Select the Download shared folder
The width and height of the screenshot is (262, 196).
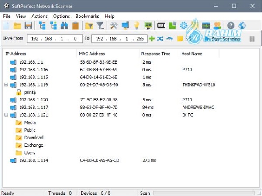[29, 138]
